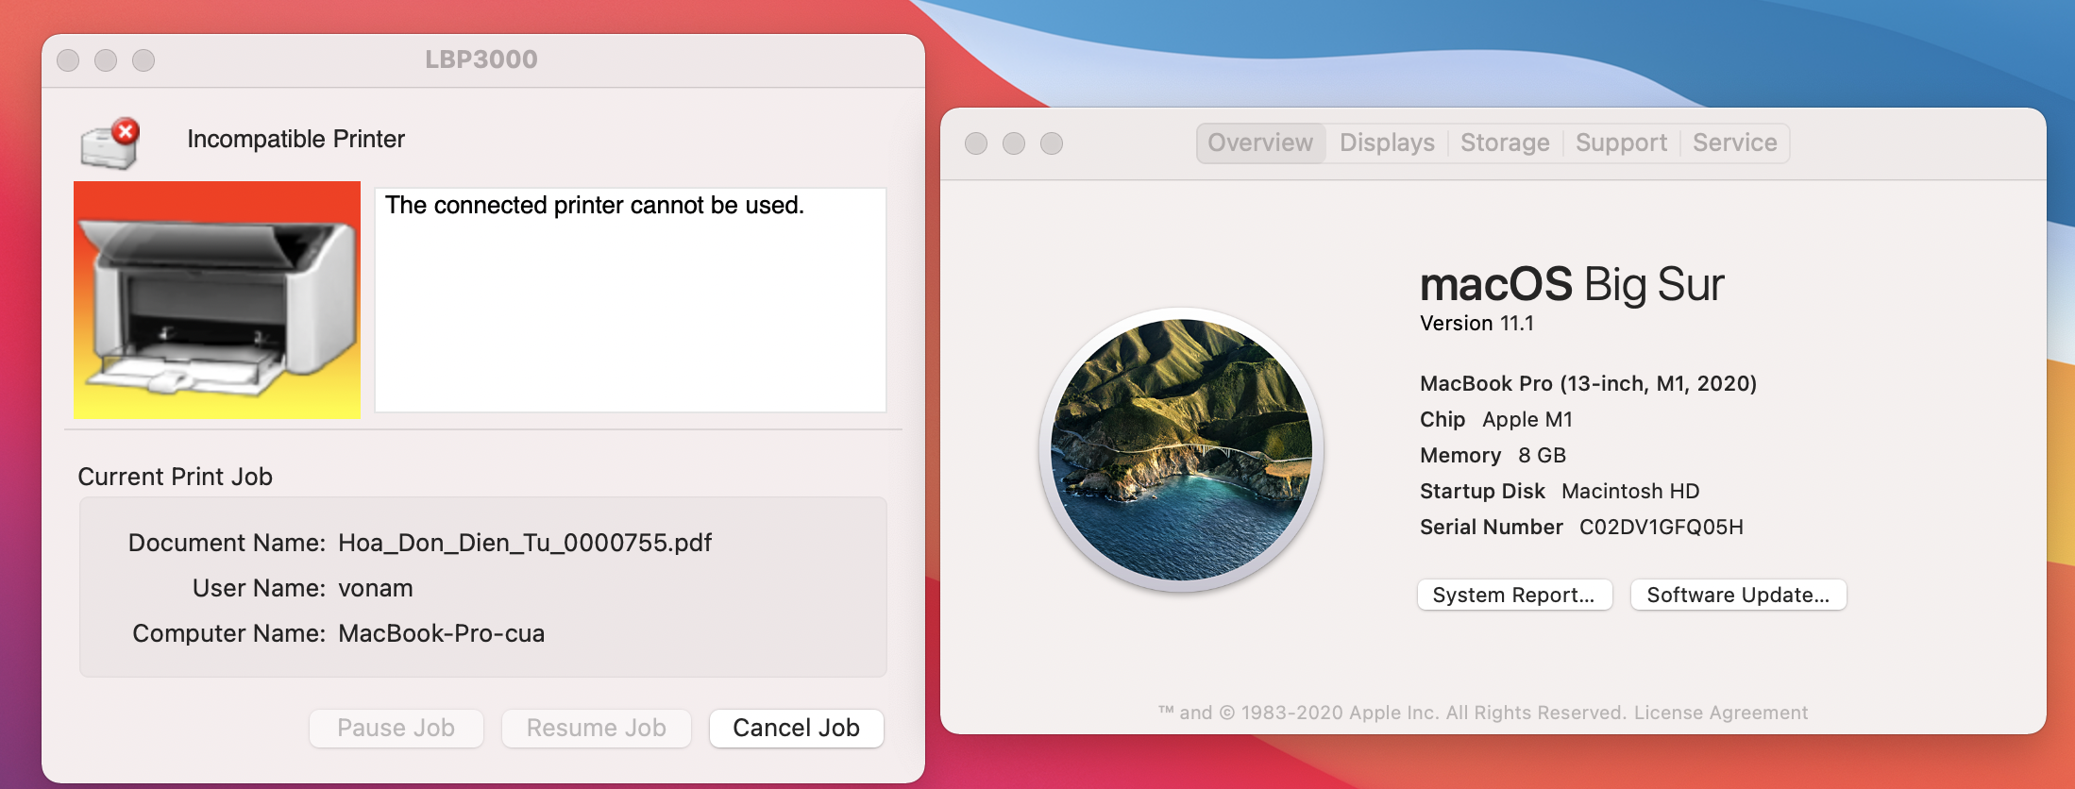Click serial number C02DV1GFQ05H
2075x789 pixels.
pyautogui.click(x=1662, y=527)
